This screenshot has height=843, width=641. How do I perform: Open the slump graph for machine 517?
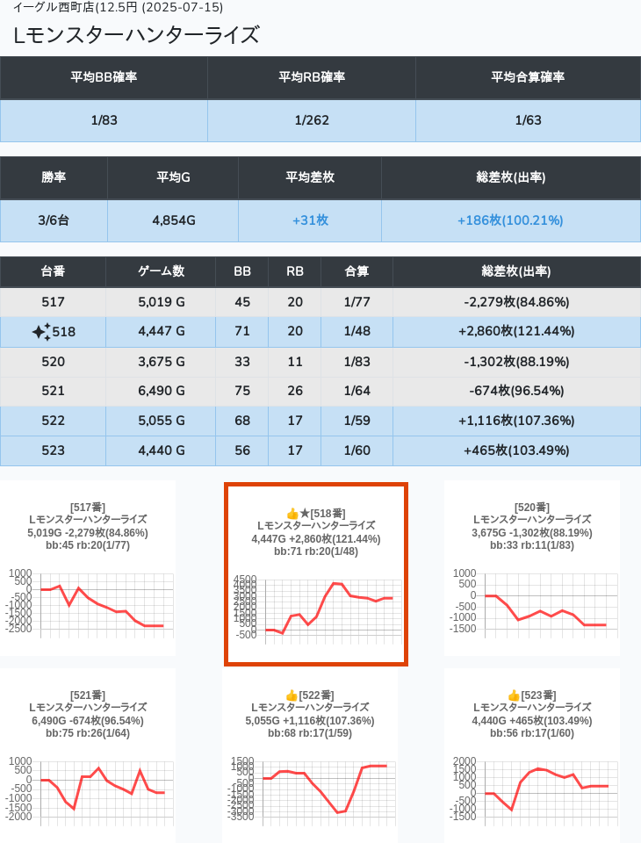(x=88, y=605)
